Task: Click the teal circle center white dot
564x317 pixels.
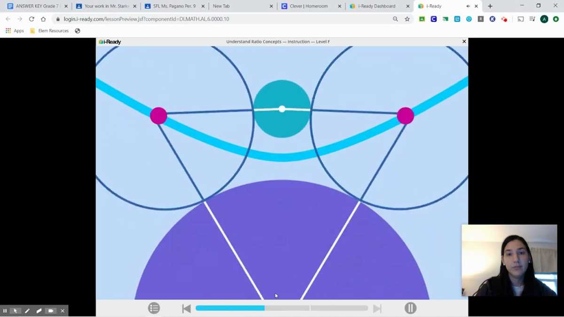Action: pos(282,109)
